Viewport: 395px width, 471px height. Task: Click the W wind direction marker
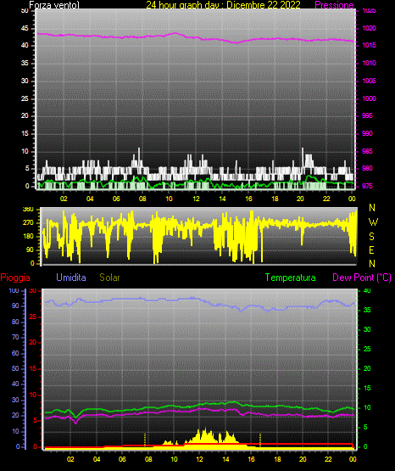pyautogui.click(x=373, y=222)
